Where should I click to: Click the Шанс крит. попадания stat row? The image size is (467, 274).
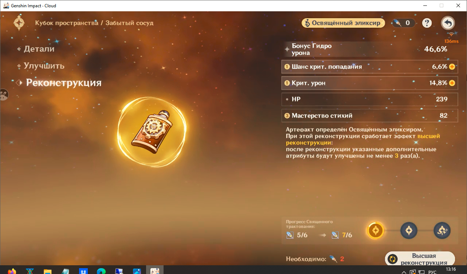click(370, 67)
